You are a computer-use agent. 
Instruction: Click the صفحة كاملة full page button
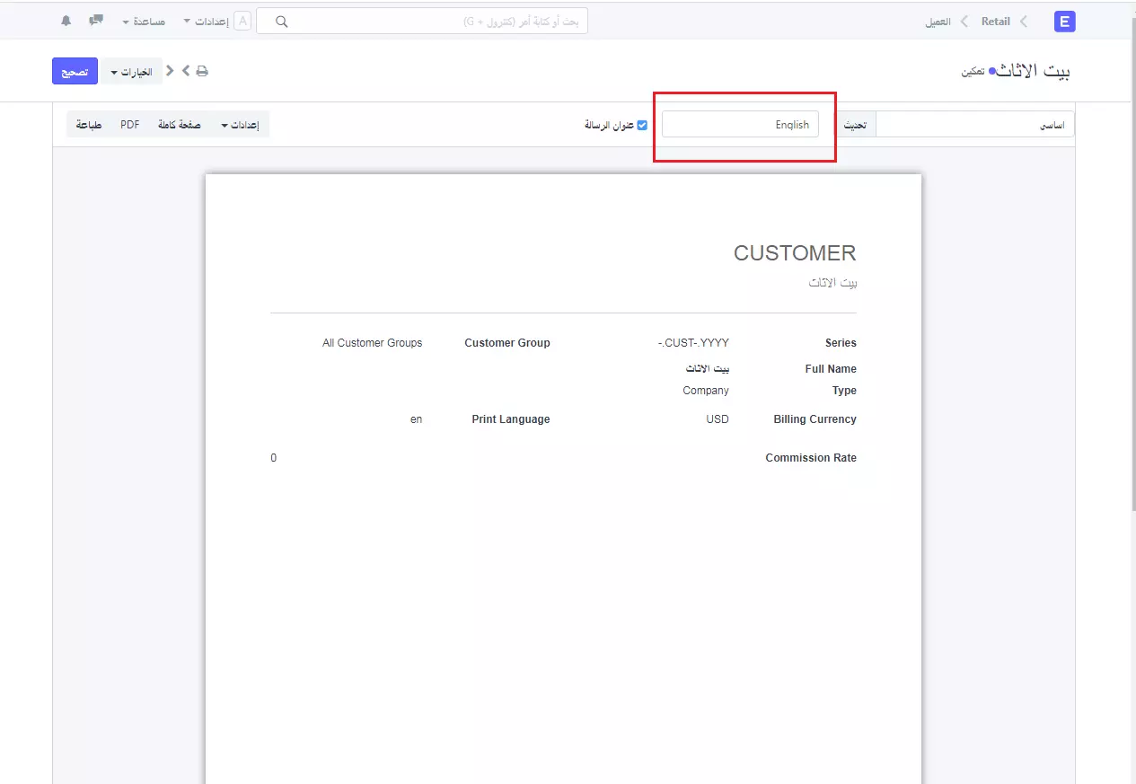[x=180, y=125]
